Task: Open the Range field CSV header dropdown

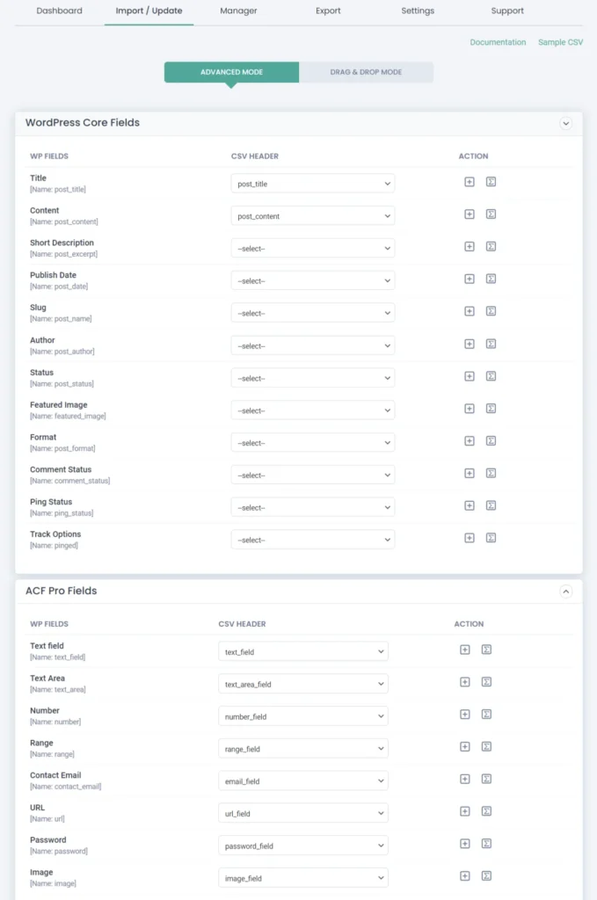Action: 302,748
